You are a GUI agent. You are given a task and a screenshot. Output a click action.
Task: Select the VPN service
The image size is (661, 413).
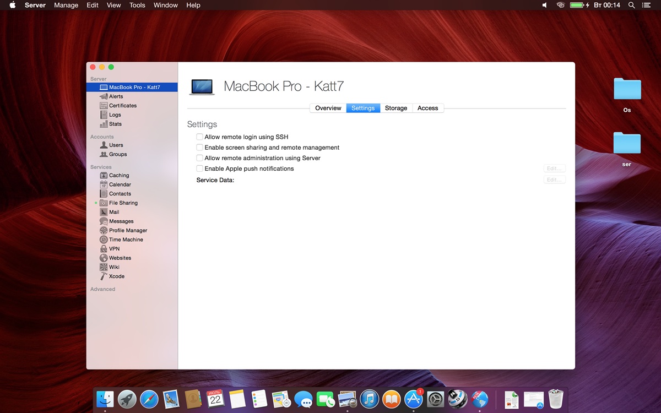[110, 249]
